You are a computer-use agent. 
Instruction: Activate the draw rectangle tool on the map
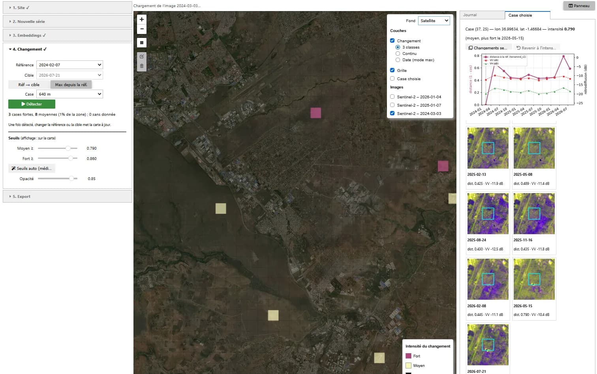(142, 43)
